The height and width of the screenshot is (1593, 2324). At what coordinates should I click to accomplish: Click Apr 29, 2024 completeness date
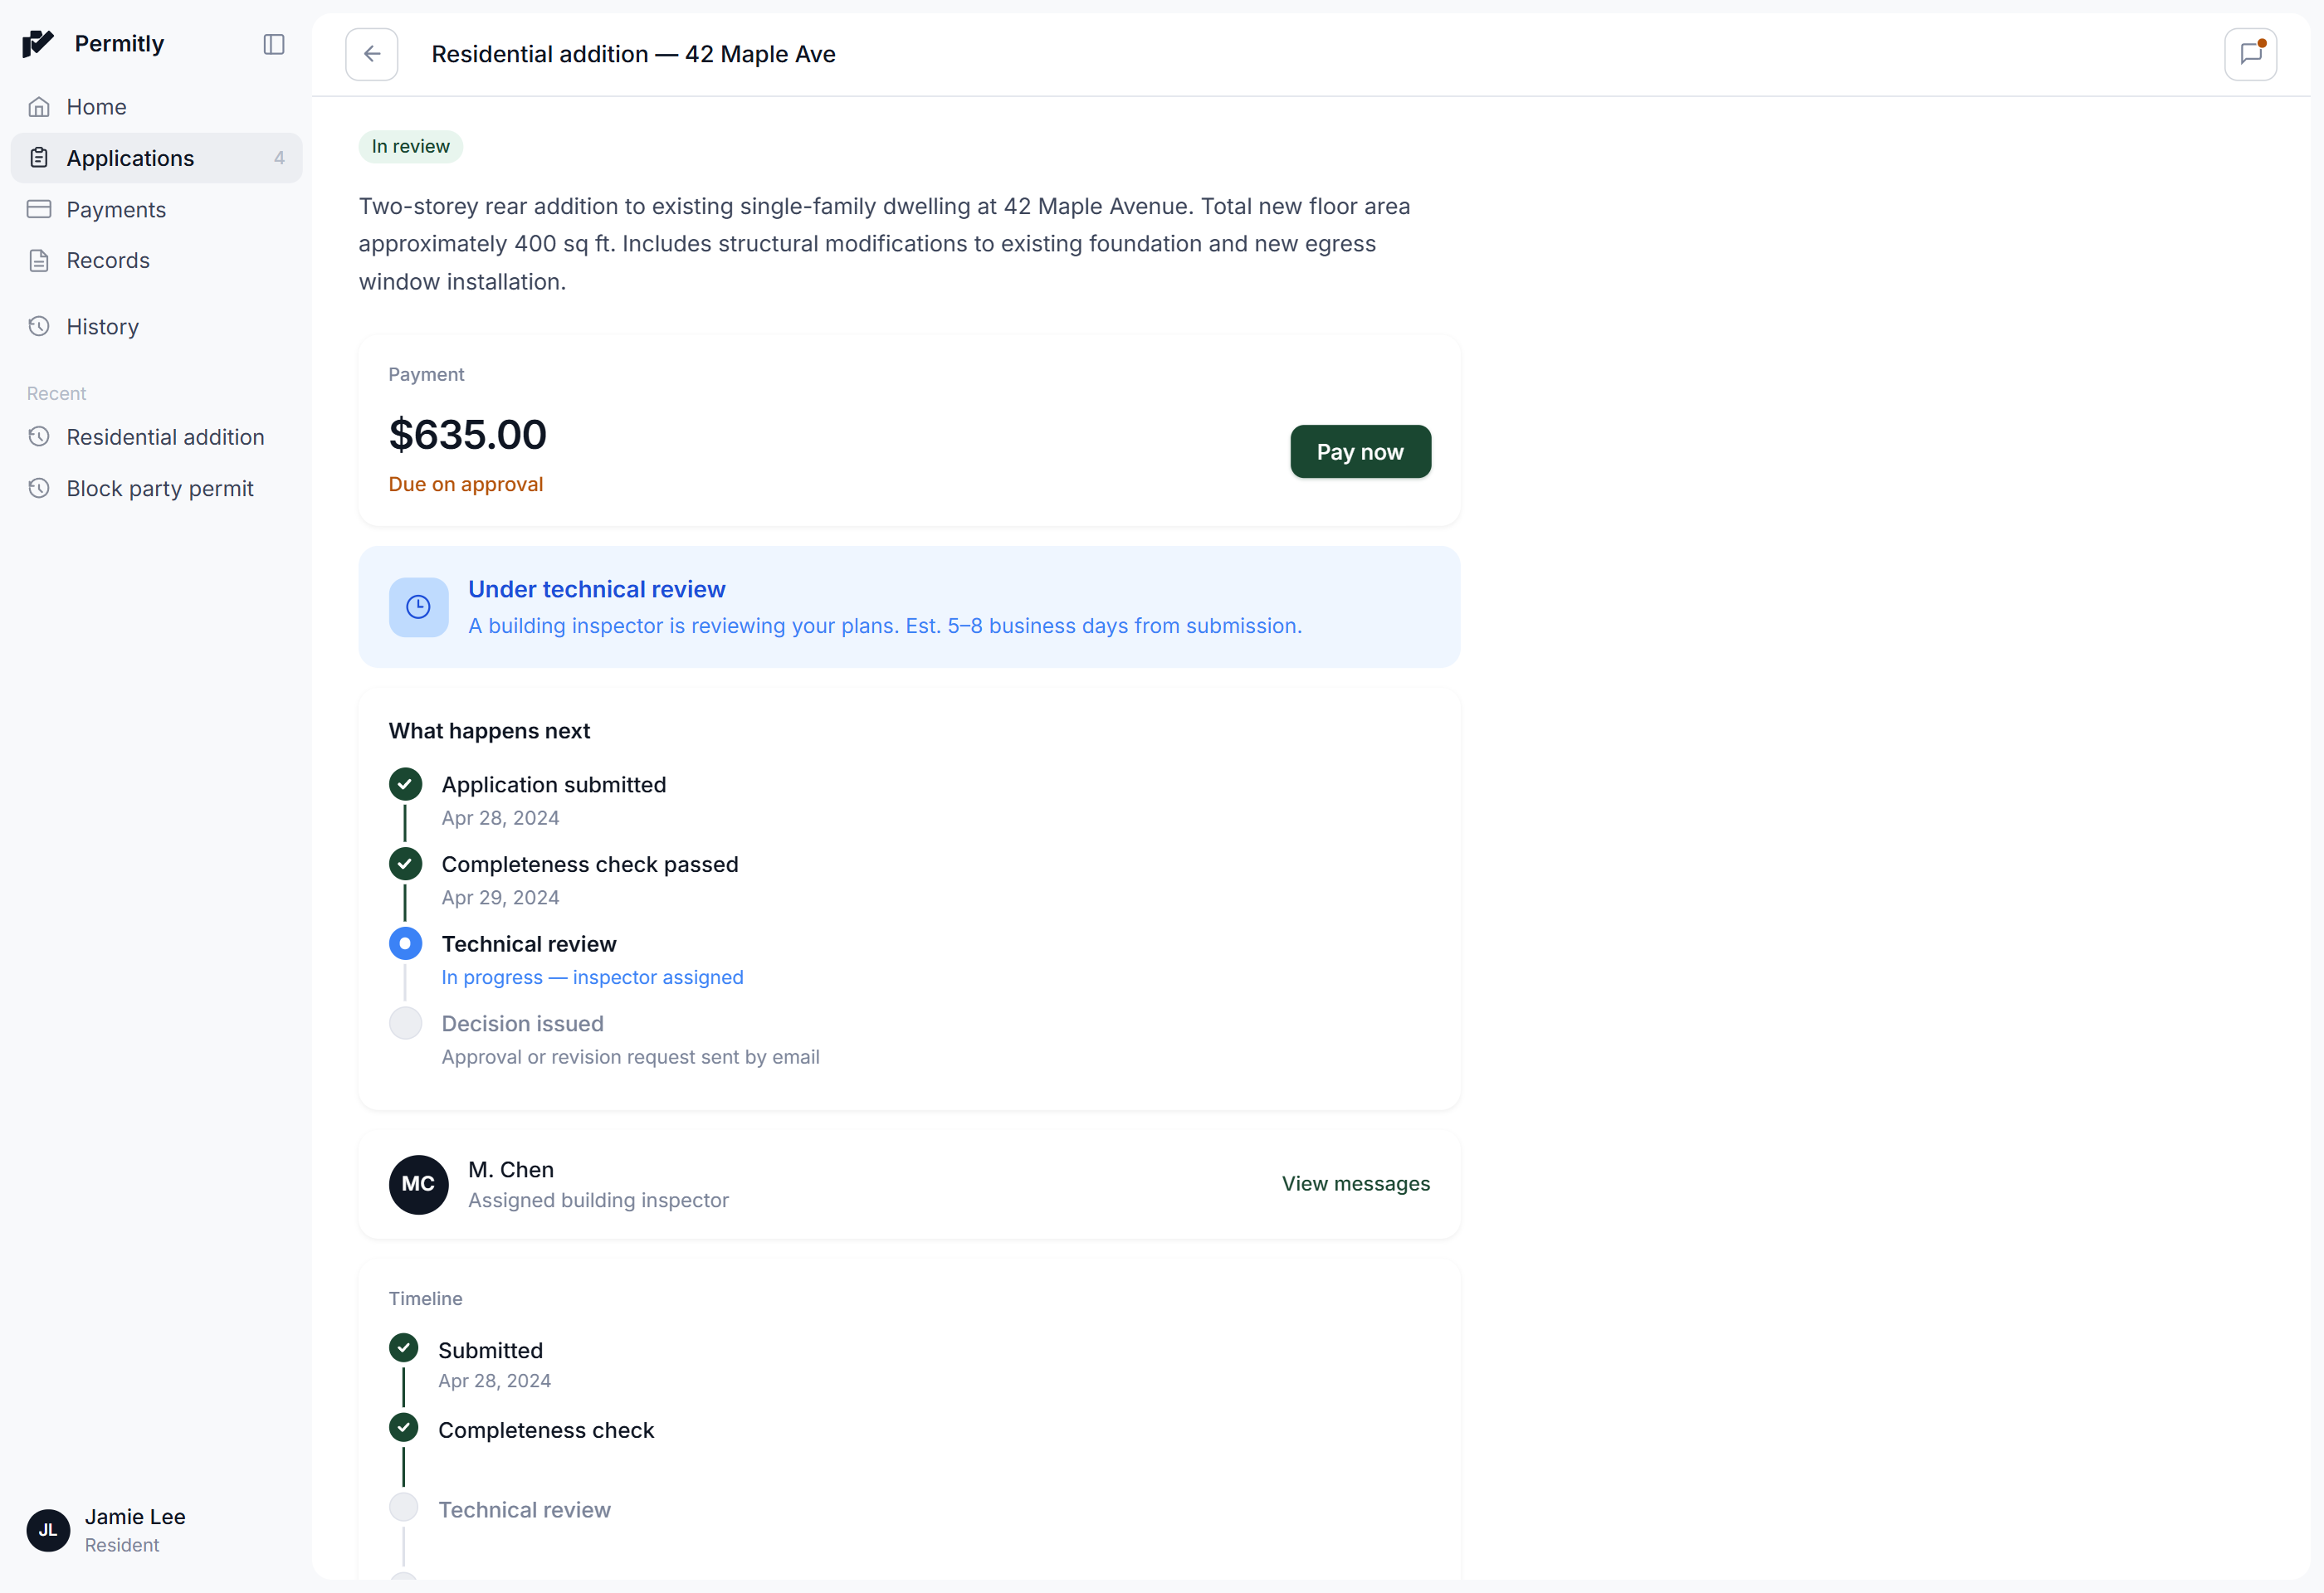click(x=501, y=898)
